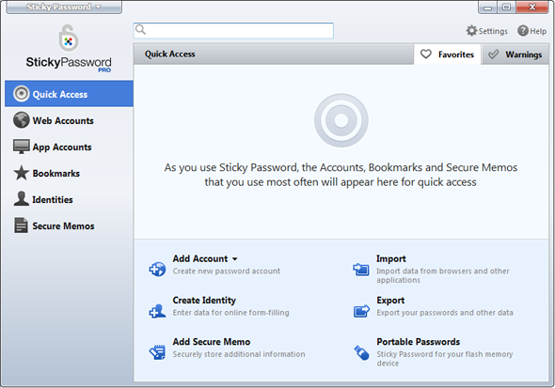Click the Import arrow icon
The width and height of the screenshot is (555, 388).
coord(361,270)
